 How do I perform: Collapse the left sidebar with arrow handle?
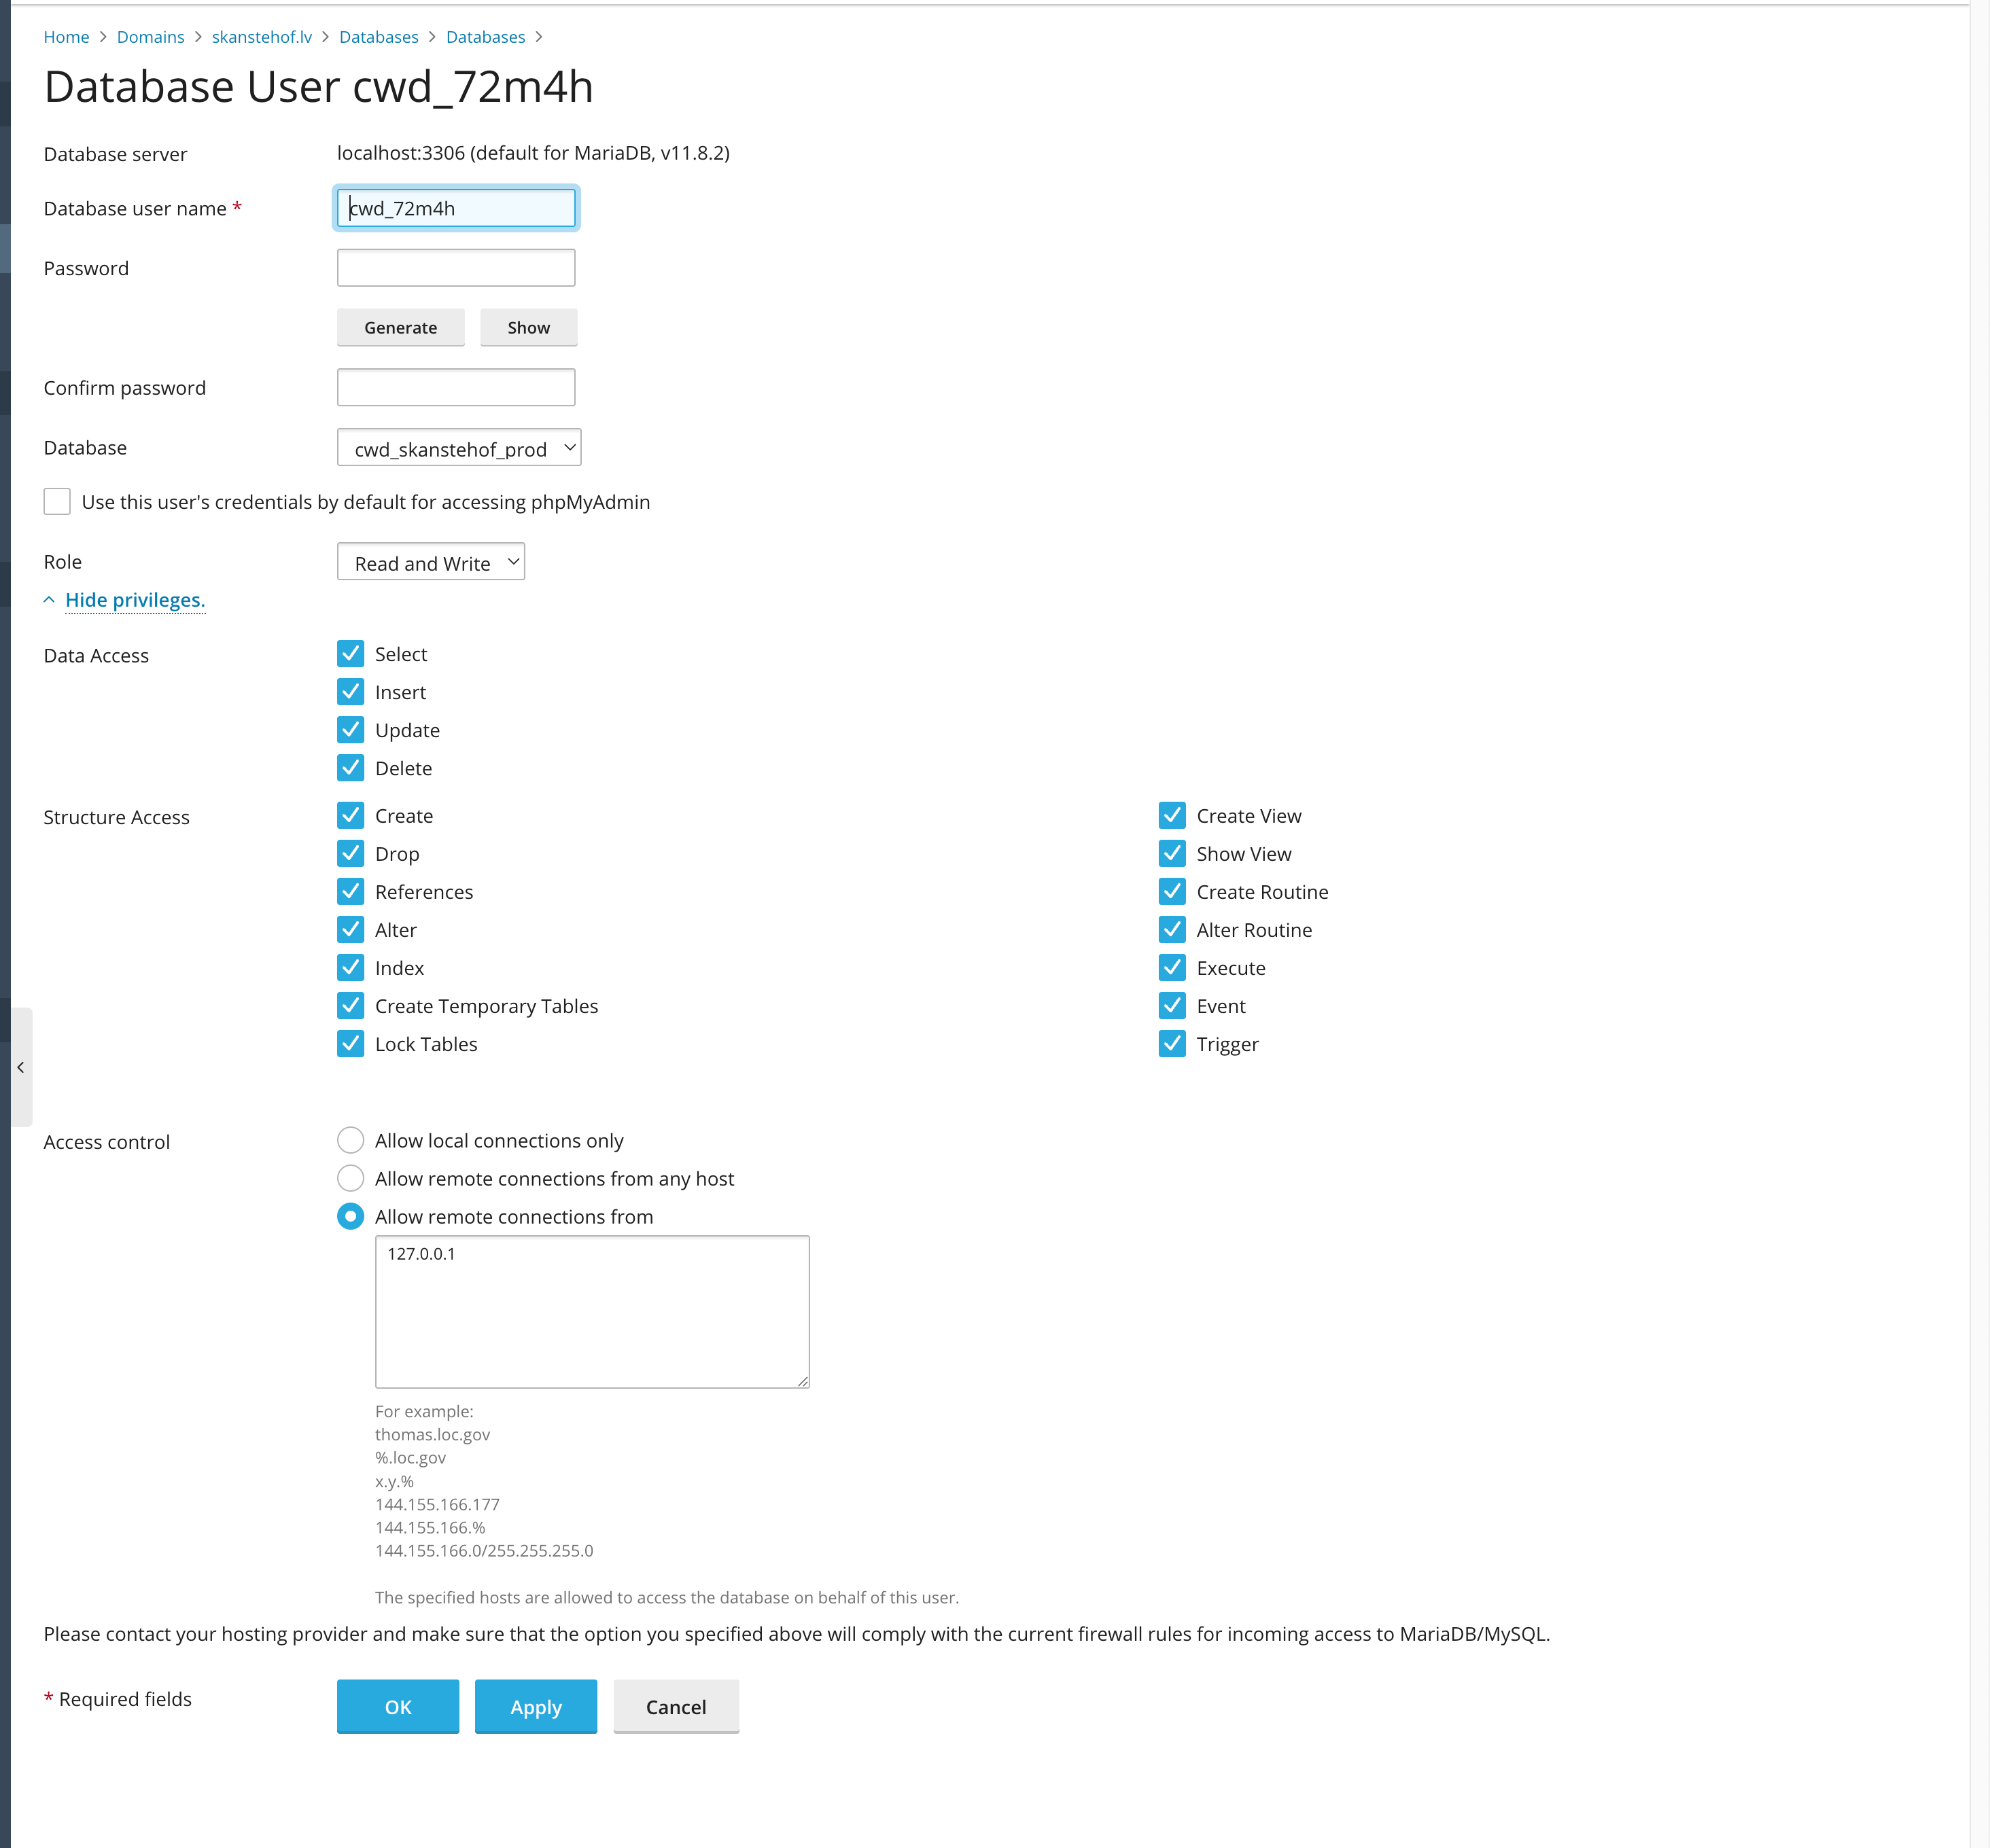(21, 1067)
